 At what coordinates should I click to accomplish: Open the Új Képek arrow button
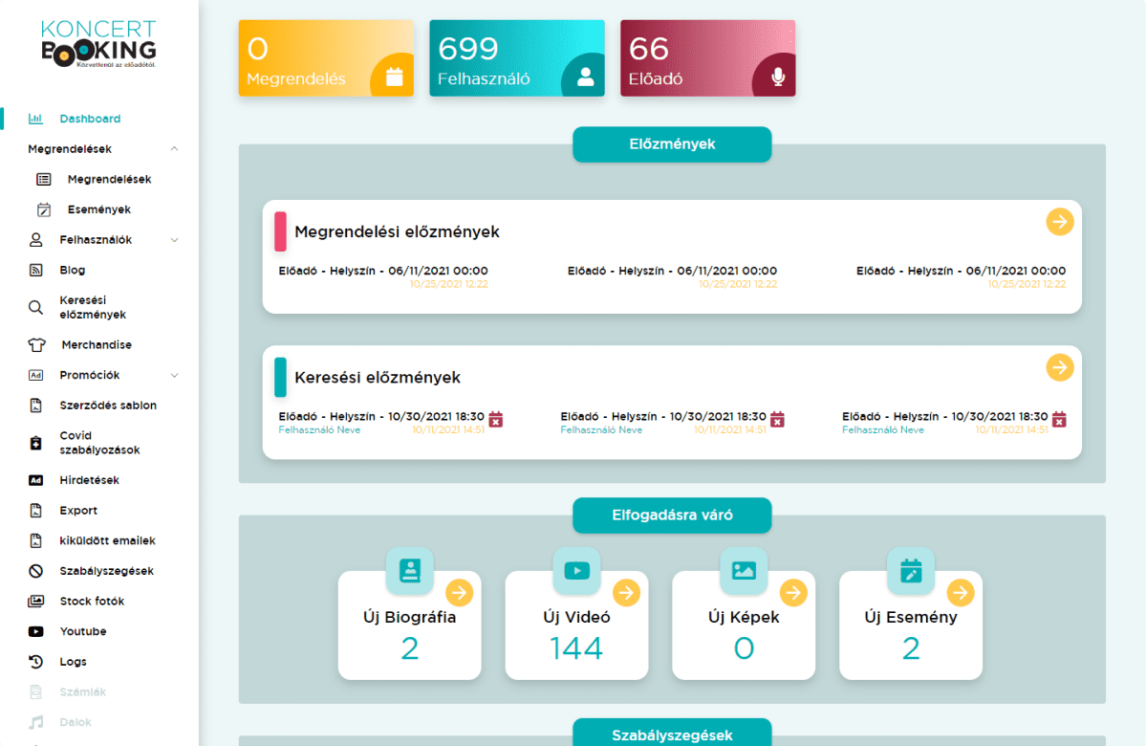[793, 593]
